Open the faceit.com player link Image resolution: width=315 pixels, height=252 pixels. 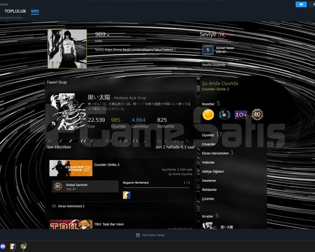click(139, 49)
